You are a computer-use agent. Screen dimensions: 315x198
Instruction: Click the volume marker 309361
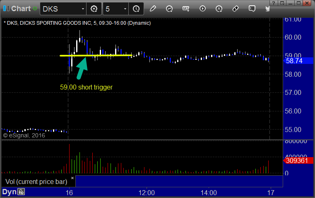click(x=298, y=160)
